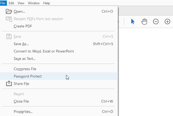Open the View menu

[21, 3]
